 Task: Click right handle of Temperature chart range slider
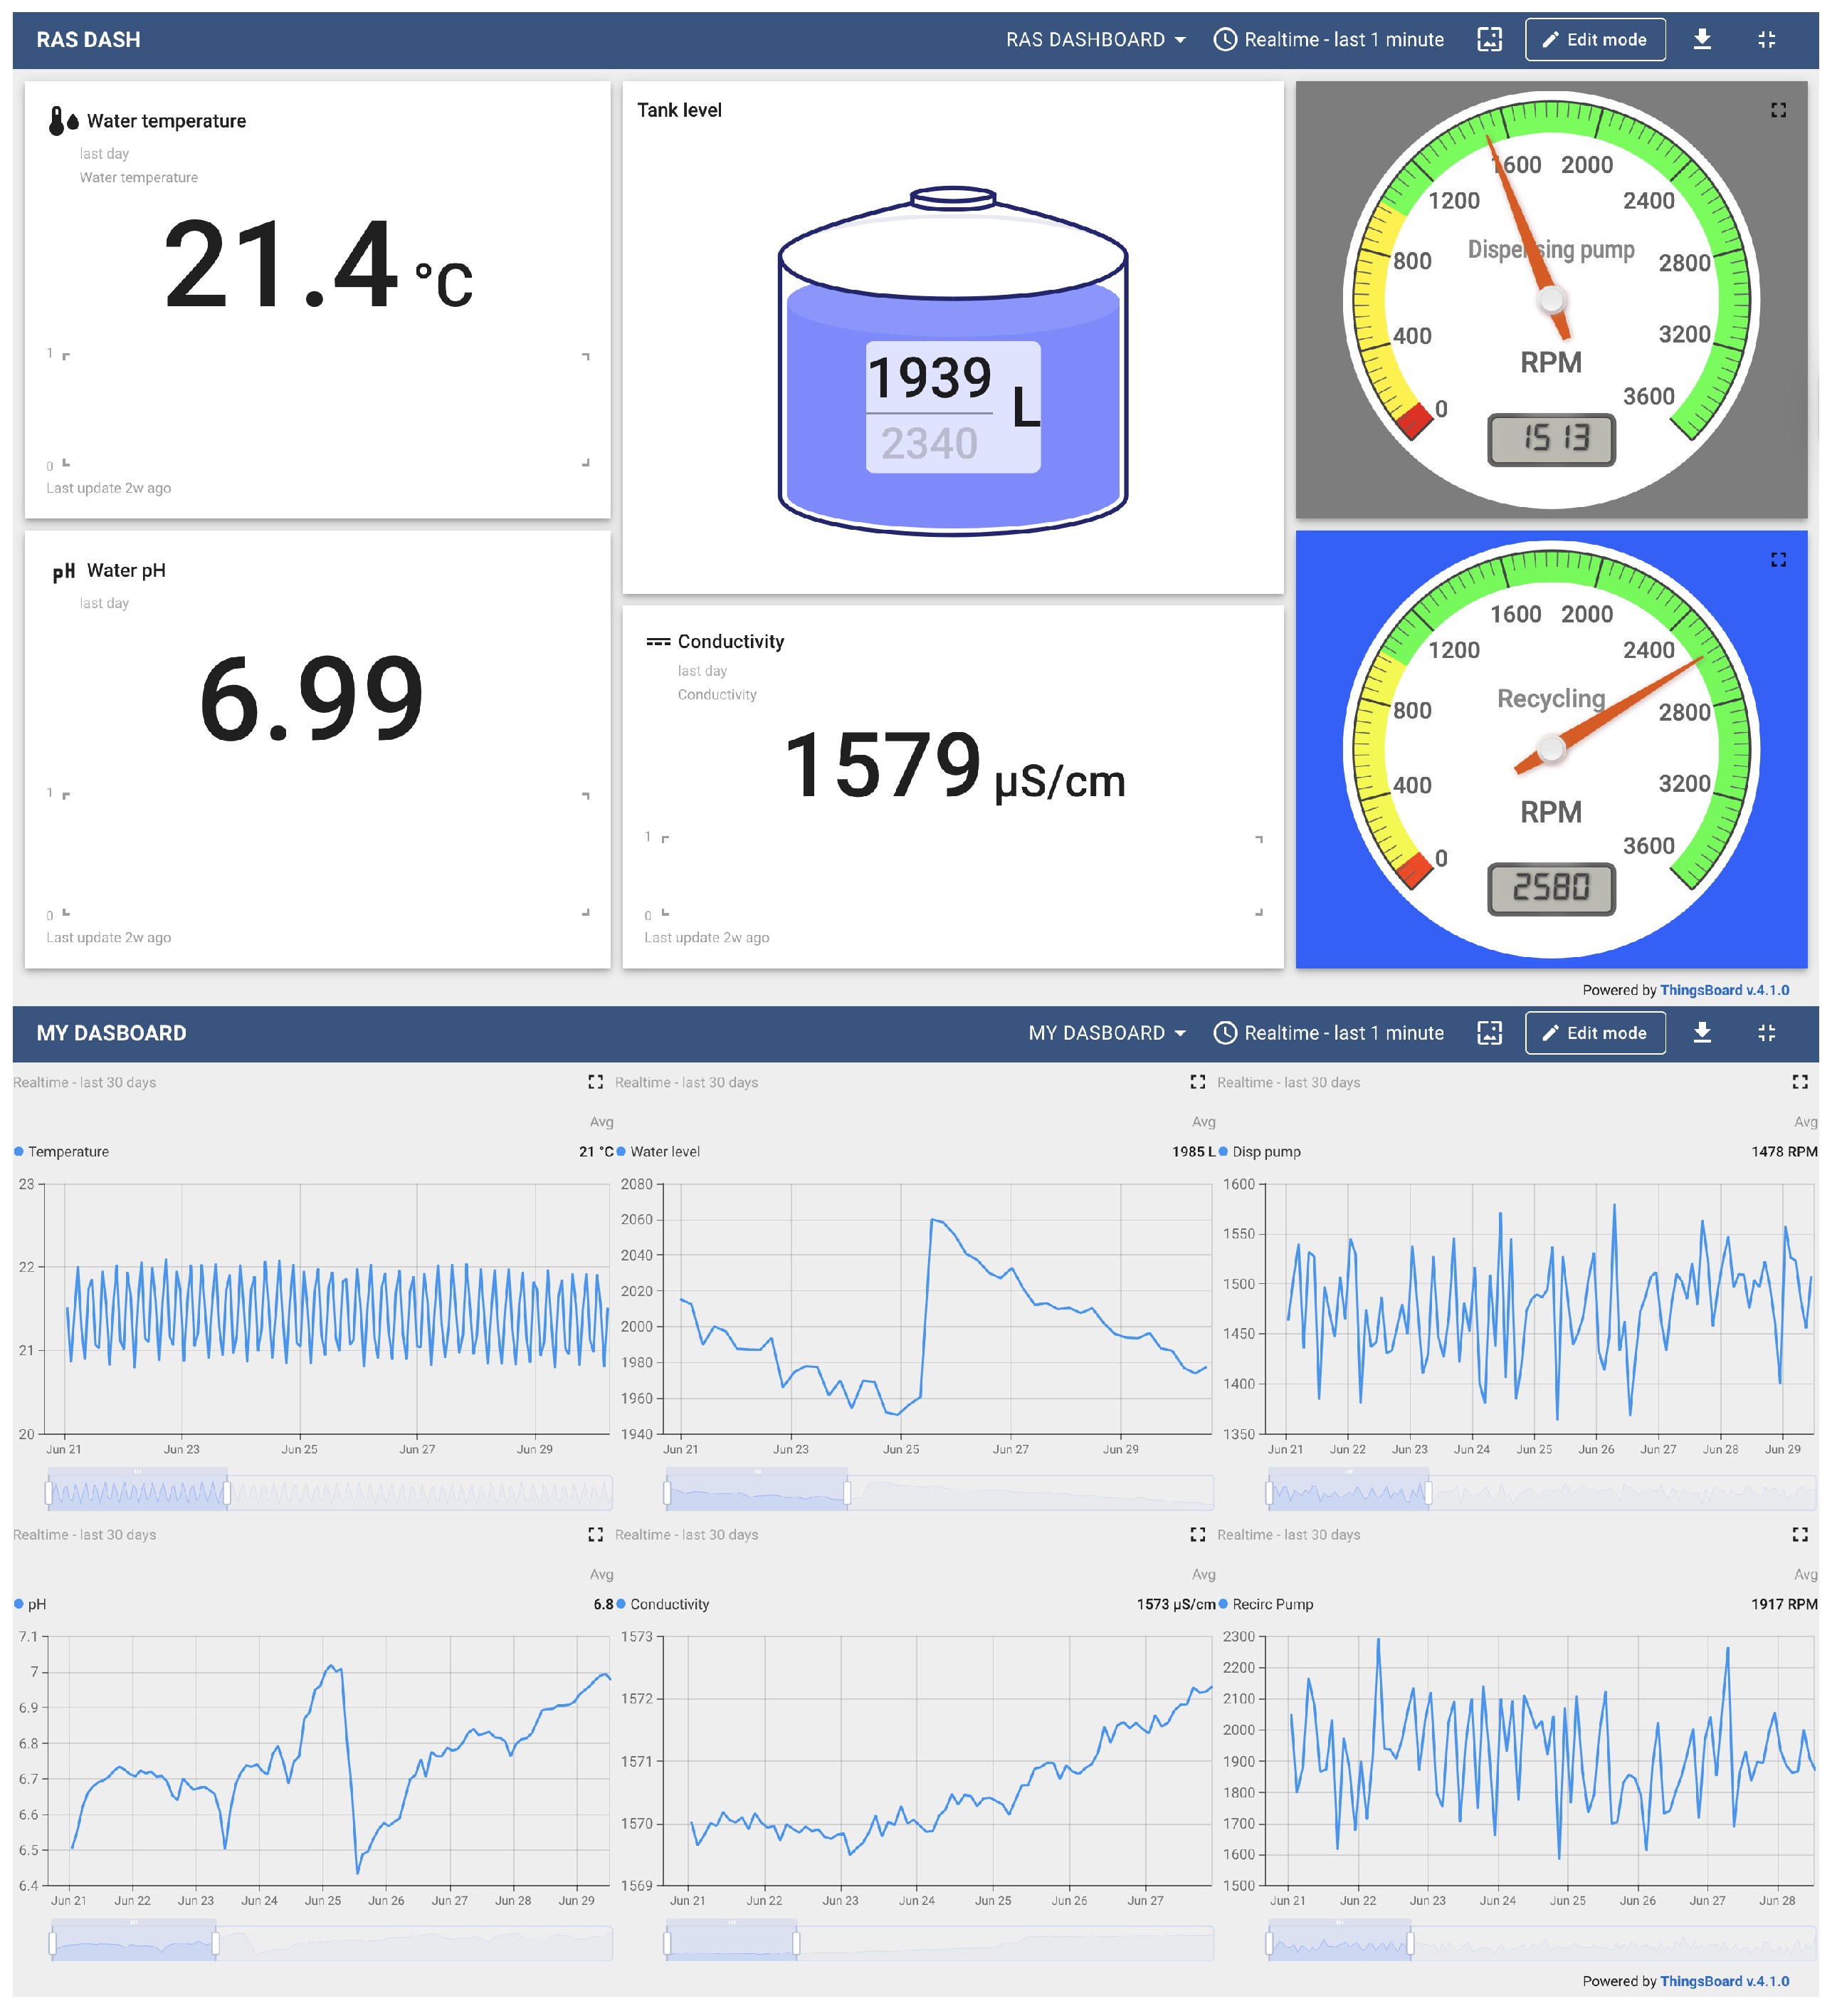pos(227,1493)
